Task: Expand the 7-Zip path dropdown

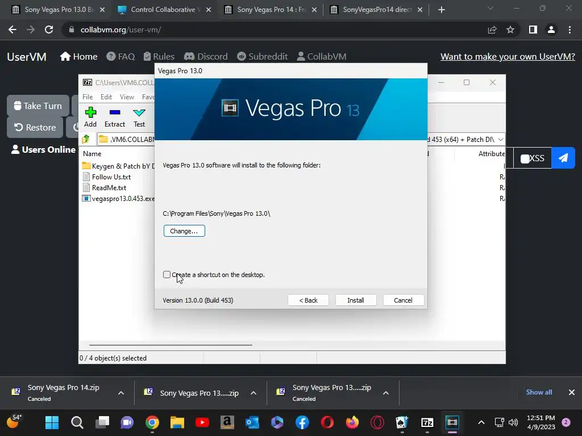Action: pyautogui.click(x=500, y=140)
